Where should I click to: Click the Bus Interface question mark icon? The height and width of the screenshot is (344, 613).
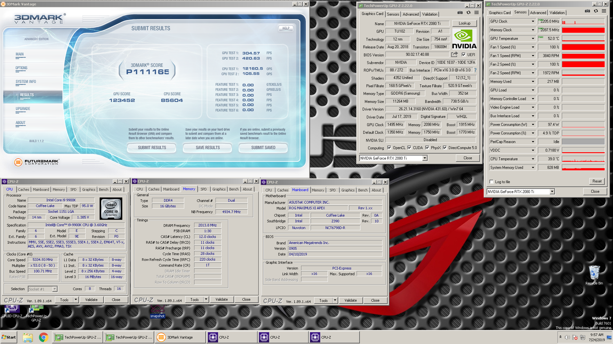(475, 70)
